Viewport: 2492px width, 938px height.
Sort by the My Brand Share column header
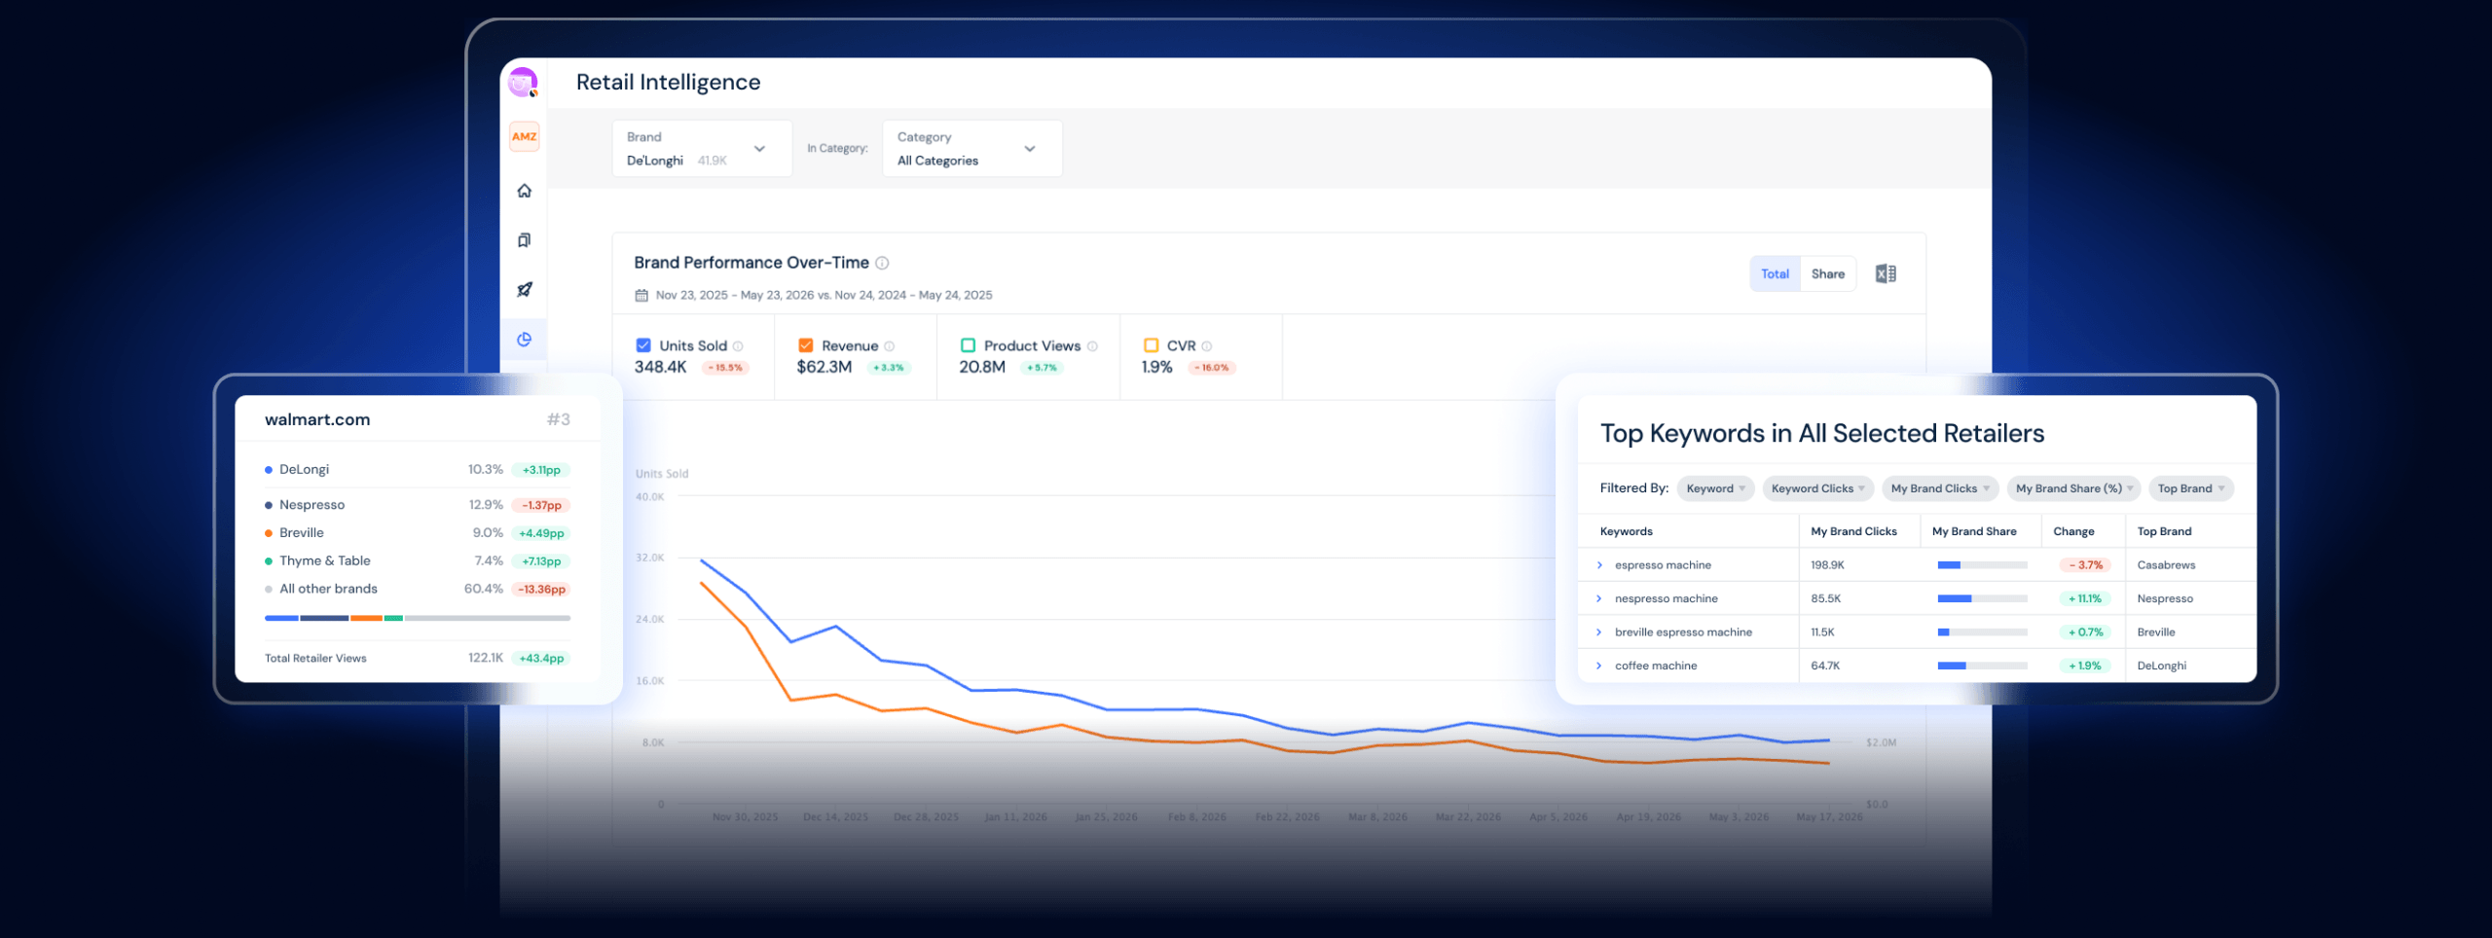point(1974,531)
